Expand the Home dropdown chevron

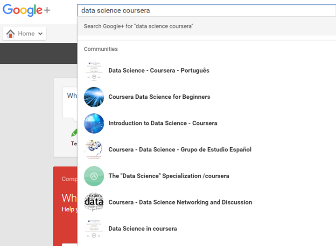click(40, 34)
